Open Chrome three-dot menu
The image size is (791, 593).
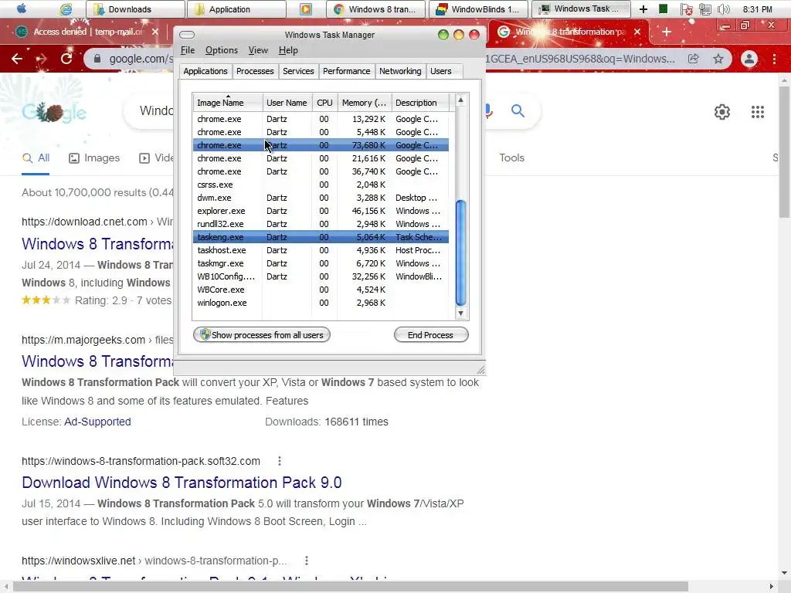[774, 59]
